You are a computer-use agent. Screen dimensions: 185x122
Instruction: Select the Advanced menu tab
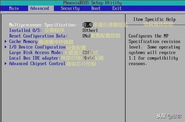40,8
